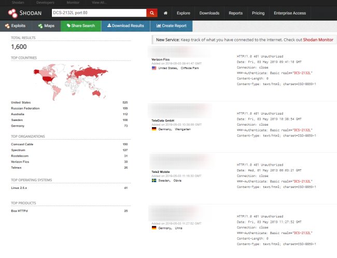This screenshot has width=337, height=258.
Task: Click the Exploits icon
Action: tap(7, 26)
